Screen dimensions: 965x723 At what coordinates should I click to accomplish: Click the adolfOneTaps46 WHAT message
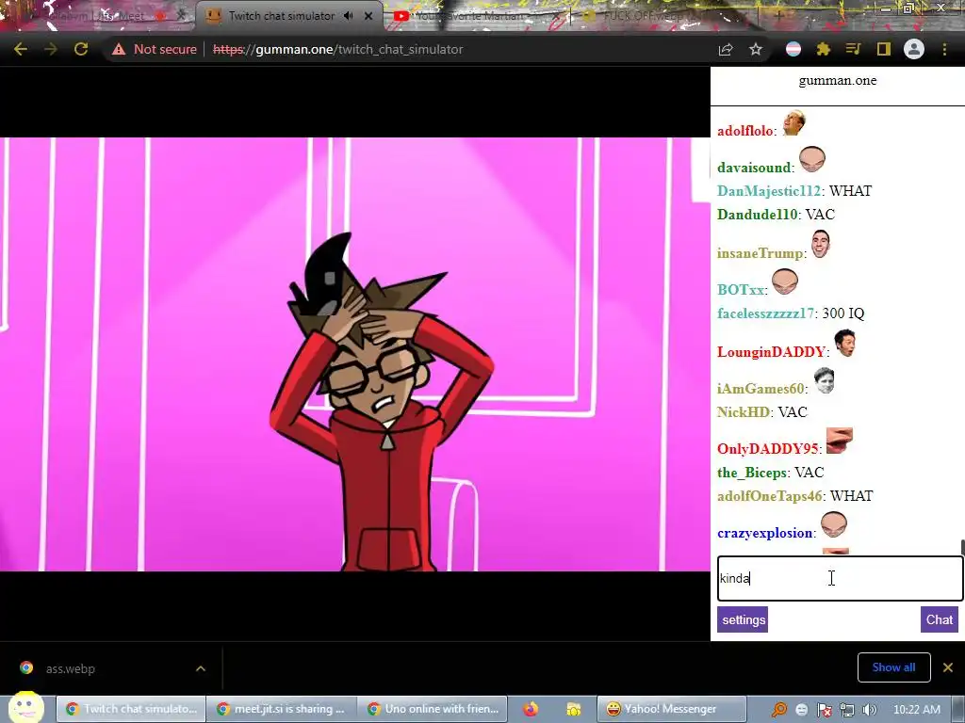click(795, 495)
